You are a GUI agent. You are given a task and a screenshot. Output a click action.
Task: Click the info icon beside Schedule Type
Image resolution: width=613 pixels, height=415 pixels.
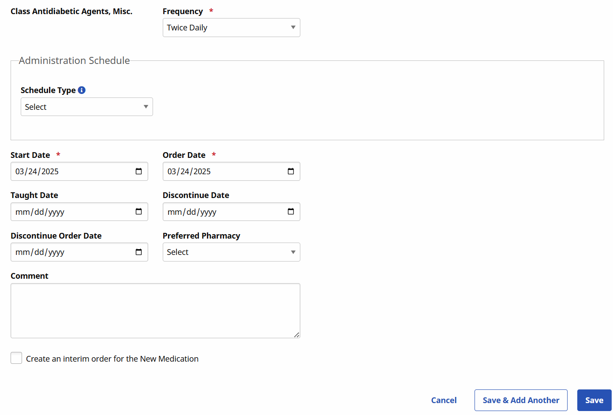click(81, 90)
